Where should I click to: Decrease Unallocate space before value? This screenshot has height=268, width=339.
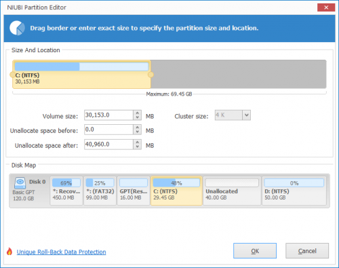137,132
